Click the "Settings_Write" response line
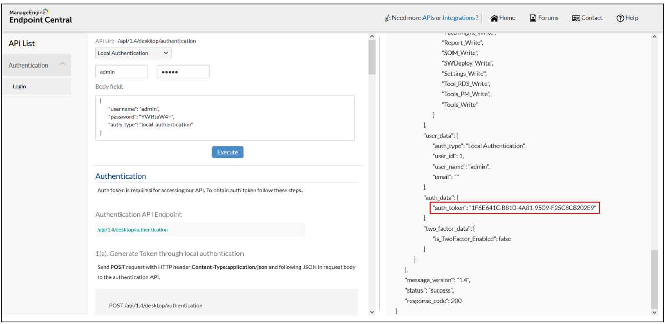Viewport: 665px width, 324px height. pyautogui.click(x=464, y=74)
